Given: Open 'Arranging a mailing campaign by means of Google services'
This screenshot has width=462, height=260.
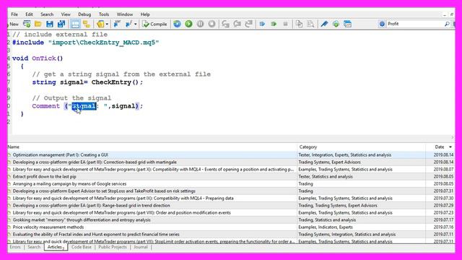Looking at the screenshot, I should (x=69, y=183).
